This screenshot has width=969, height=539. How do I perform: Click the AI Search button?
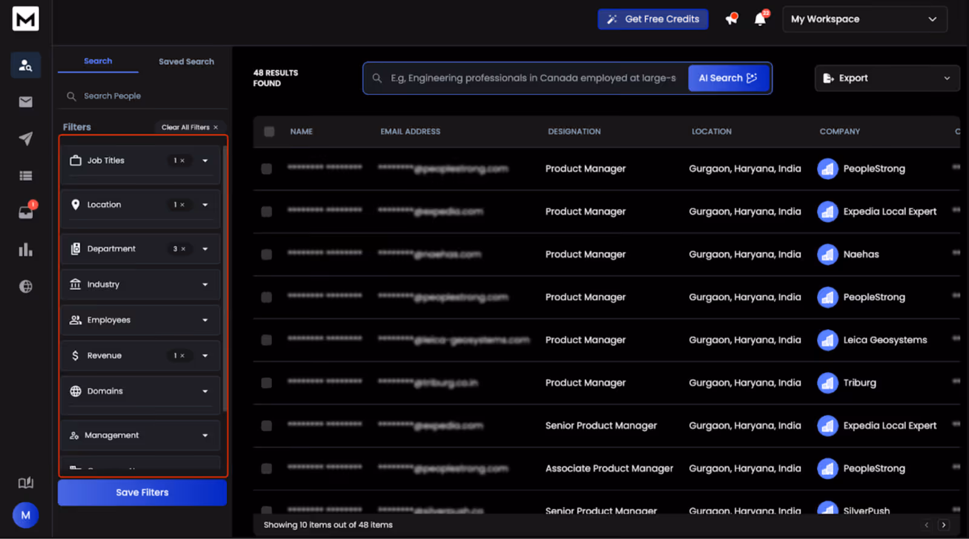pos(729,78)
